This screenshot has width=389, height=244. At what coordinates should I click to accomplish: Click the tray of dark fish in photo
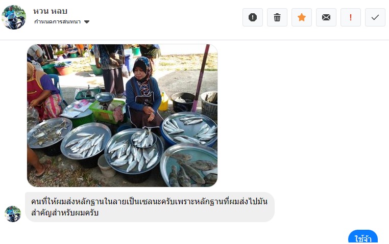pos(189,166)
